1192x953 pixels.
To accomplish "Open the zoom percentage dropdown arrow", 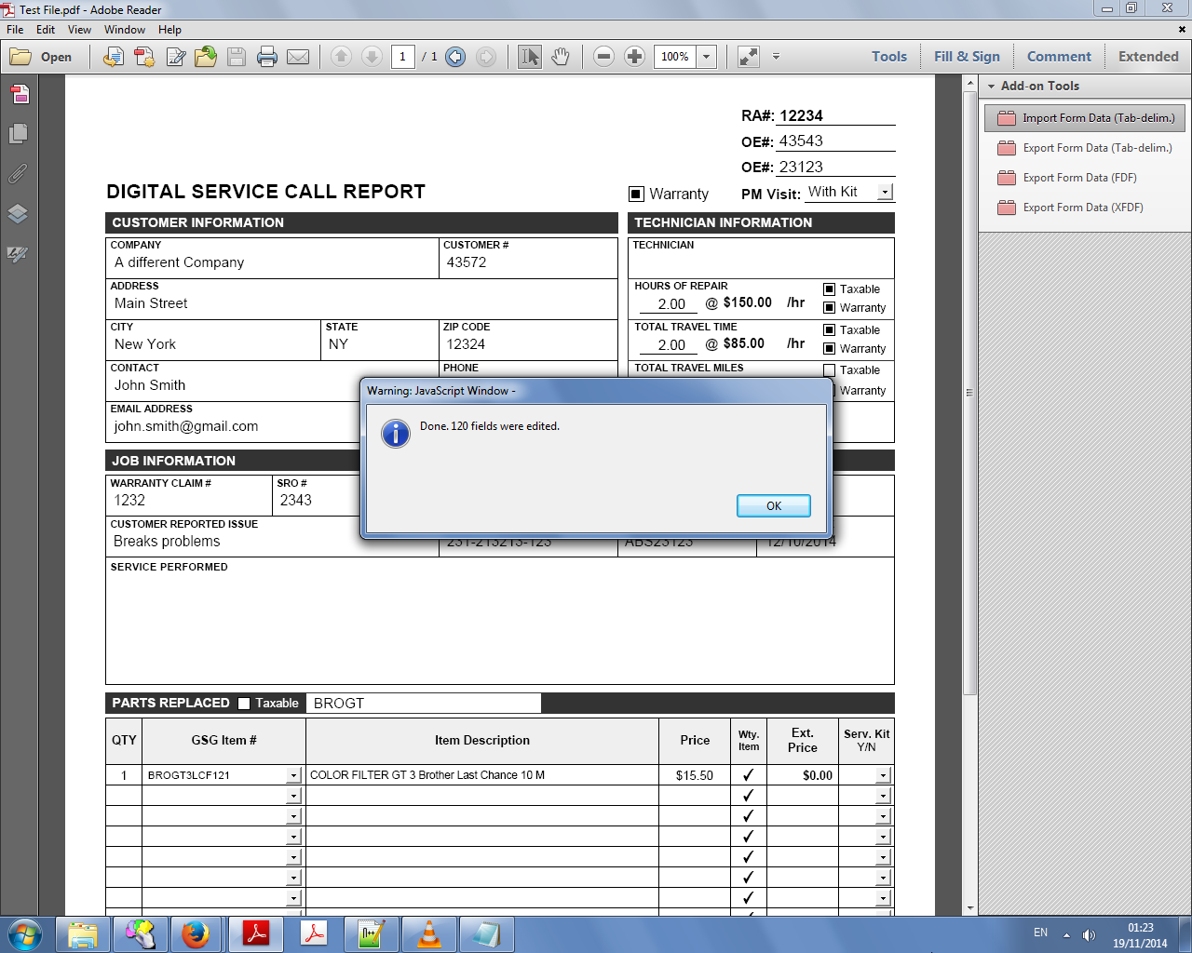I will [706, 57].
